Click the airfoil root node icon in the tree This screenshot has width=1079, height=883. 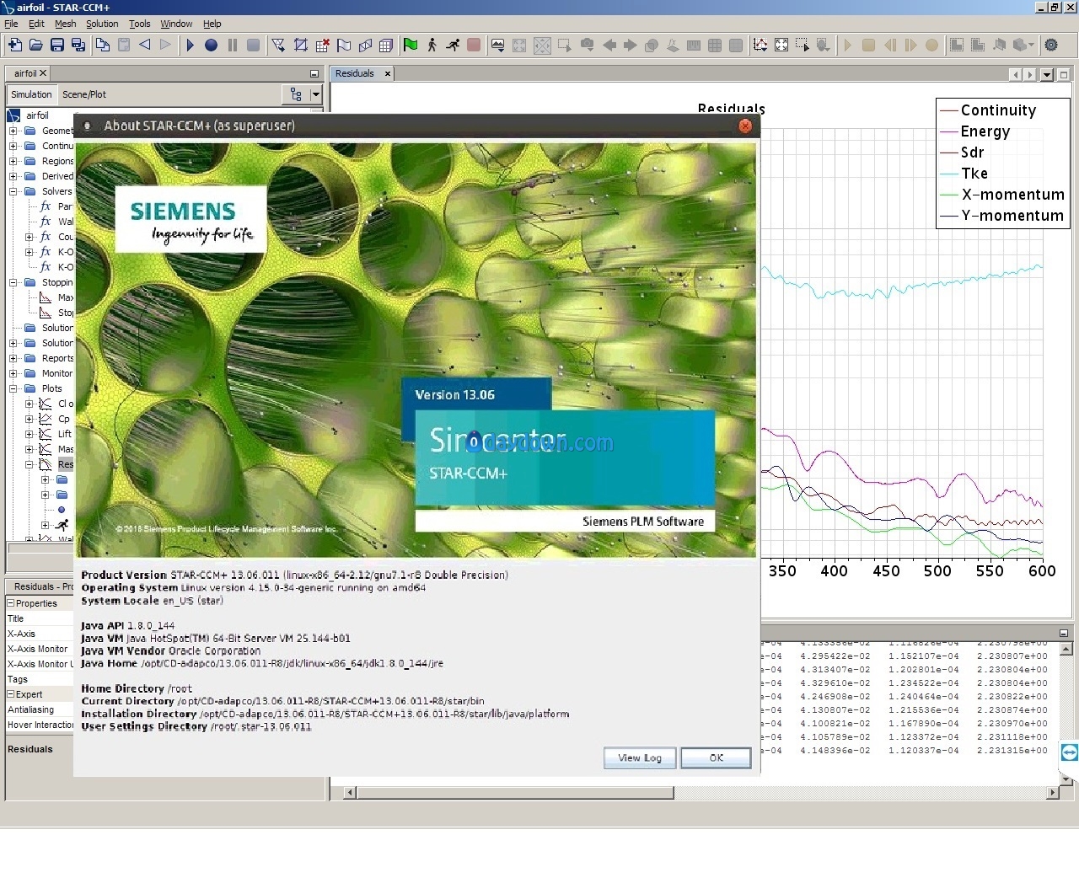click(14, 115)
